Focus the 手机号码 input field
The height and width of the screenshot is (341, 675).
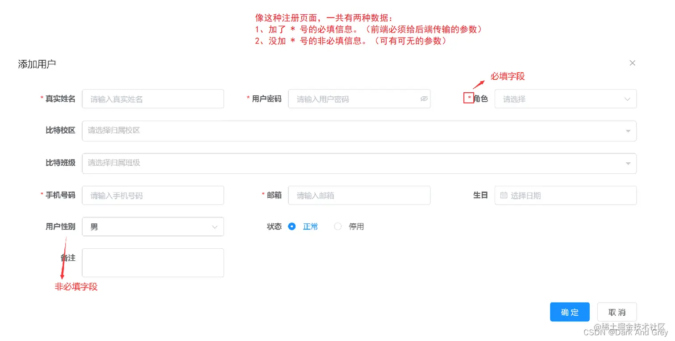pos(153,195)
